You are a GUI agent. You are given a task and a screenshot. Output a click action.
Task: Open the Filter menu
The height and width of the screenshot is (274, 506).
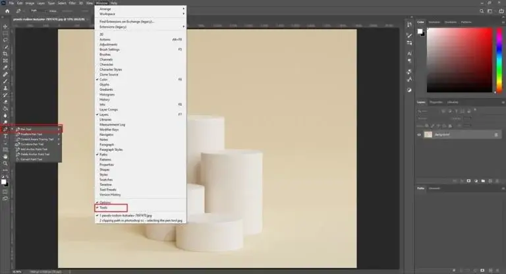tap(72, 3)
